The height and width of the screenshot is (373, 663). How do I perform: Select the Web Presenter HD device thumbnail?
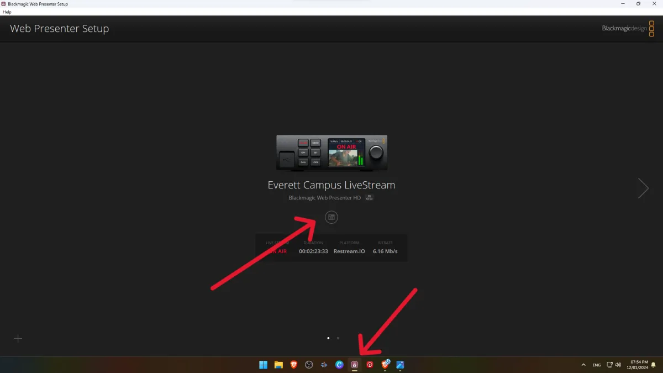coord(331,153)
